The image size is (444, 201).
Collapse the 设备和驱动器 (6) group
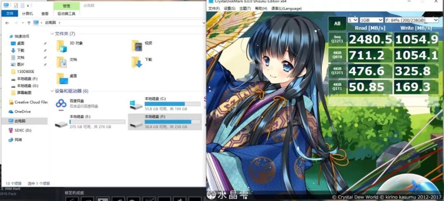pos(52,91)
